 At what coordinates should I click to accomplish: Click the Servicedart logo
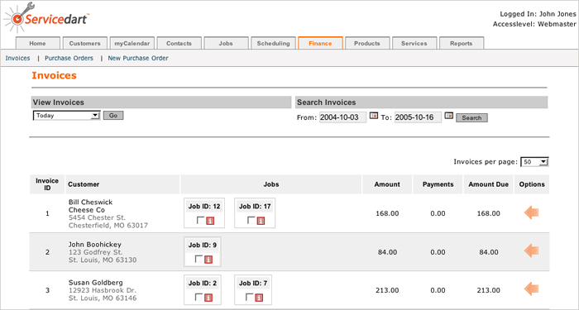[46, 18]
